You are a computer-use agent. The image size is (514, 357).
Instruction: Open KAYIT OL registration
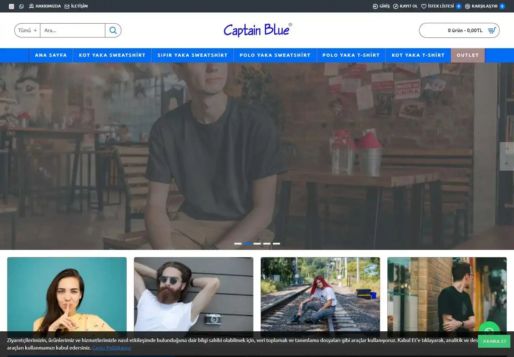[x=405, y=6]
